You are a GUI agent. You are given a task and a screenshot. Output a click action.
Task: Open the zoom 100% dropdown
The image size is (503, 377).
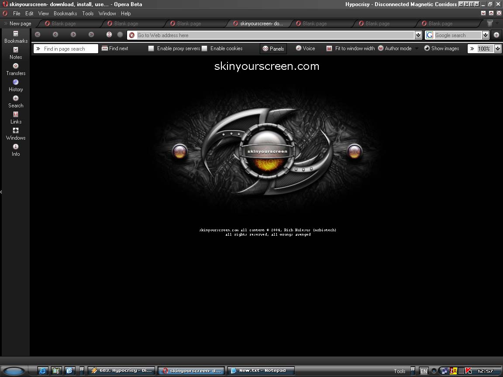pyautogui.click(x=497, y=49)
